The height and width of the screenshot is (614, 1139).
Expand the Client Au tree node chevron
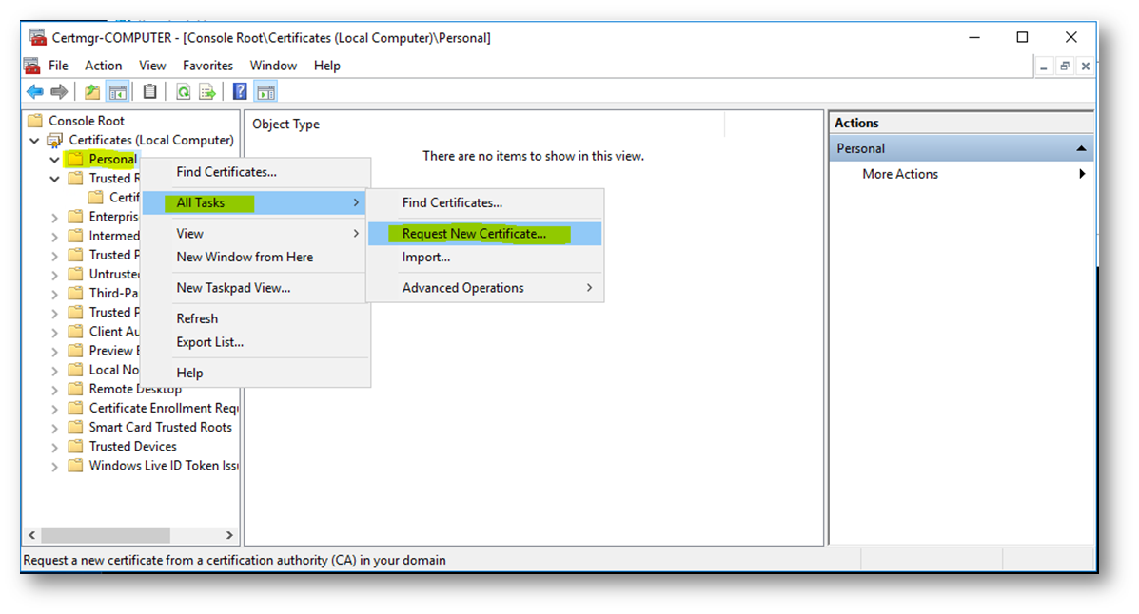[54, 333]
